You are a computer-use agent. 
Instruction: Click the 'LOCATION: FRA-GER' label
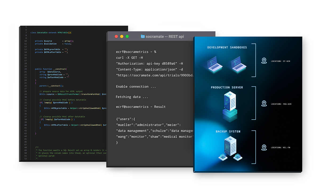tap(281, 104)
